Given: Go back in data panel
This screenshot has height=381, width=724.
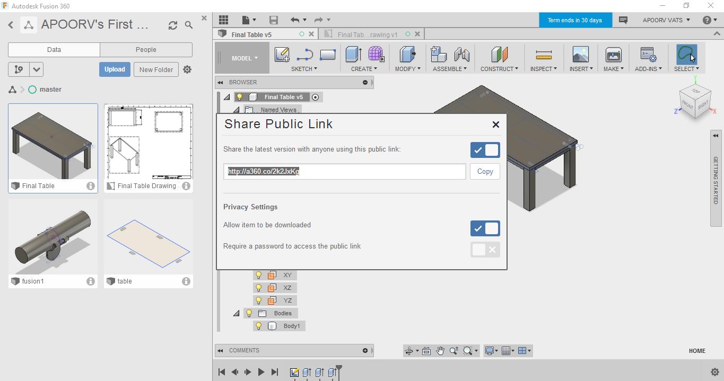Looking at the screenshot, I should tap(11, 25).
